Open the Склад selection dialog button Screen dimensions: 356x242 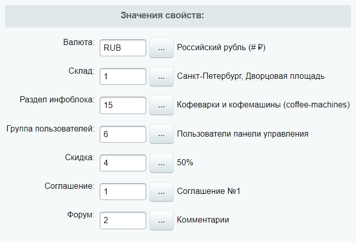[162, 77]
